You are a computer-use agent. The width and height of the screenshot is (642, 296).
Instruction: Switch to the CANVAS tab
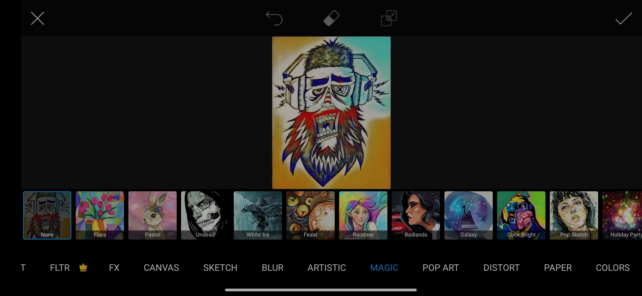coord(161,267)
